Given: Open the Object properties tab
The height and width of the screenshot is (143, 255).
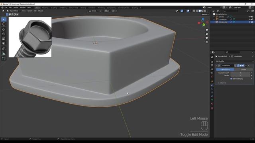Looking at the screenshot, I should (x=212, y=81).
